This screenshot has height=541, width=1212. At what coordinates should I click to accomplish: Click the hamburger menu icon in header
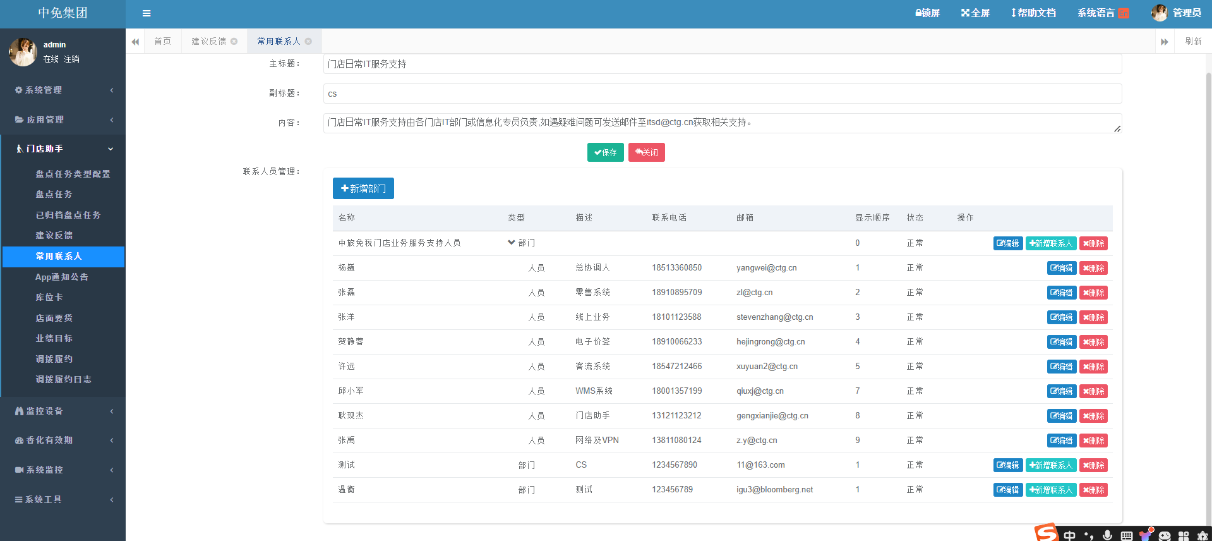147,13
